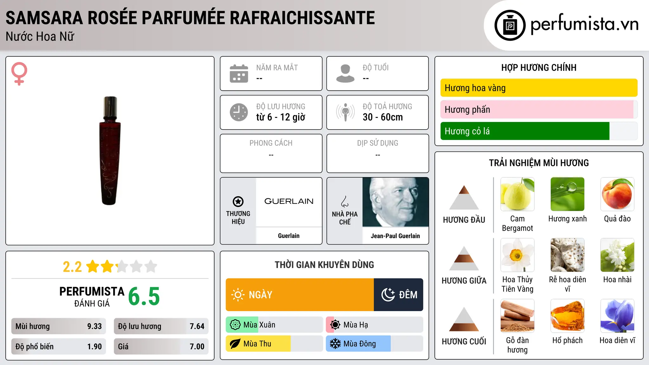Click the Phong cách style card
649x365 pixels.
(271, 153)
